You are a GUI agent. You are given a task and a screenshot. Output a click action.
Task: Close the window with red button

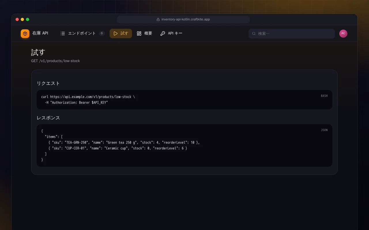click(17, 20)
